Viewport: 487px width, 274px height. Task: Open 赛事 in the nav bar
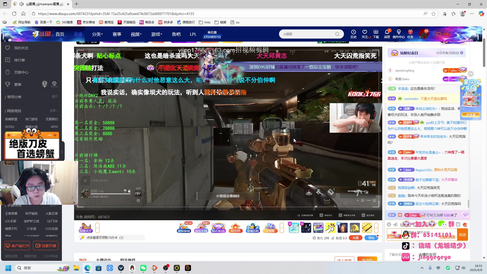point(117,34)
